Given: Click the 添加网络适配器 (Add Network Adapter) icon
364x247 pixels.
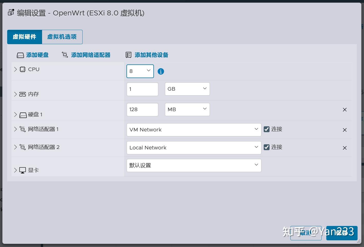Looking at the screenshot, I should click(x=65, y=55).
